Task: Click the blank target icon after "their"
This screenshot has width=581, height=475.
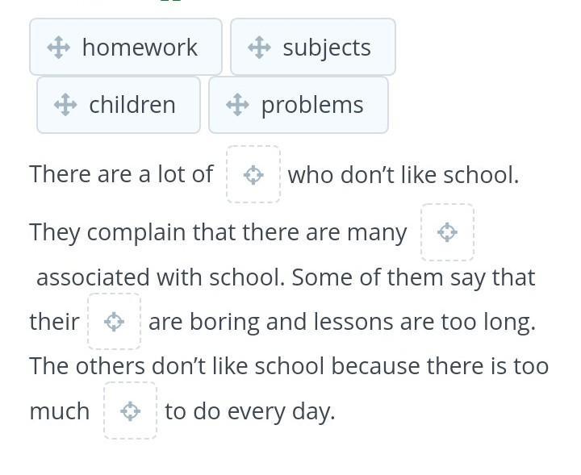Action: [x=115, y=322]
